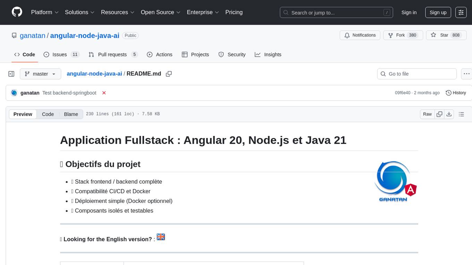Open the more file actions ellipsis menu
The width and height of the screenshot is (472, 265).
pyautogui.click(x=466, y=74)
